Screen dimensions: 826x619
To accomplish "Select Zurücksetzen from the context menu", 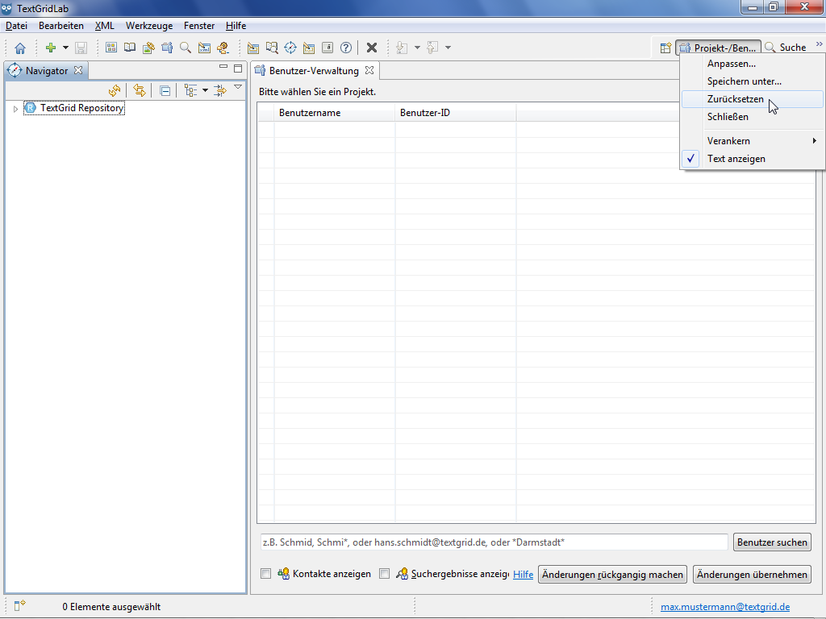I will 735,99.
